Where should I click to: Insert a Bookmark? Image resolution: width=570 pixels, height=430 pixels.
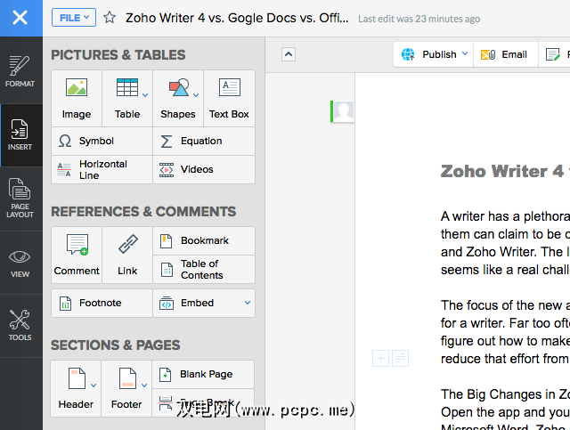pos(204,240)
